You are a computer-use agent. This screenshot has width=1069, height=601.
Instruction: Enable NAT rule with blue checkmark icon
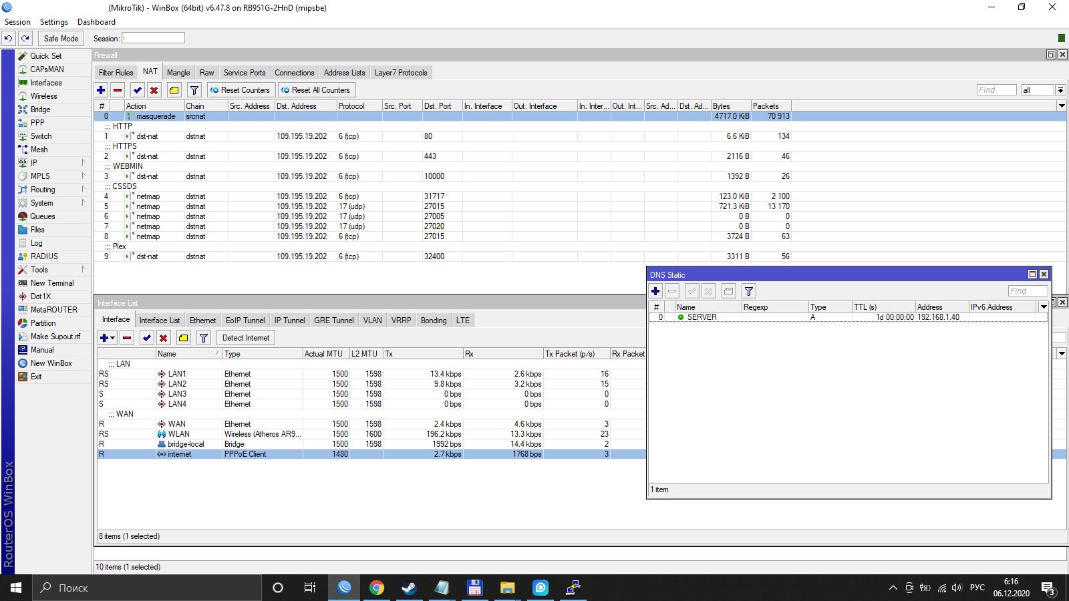click(x=138, y=90)
